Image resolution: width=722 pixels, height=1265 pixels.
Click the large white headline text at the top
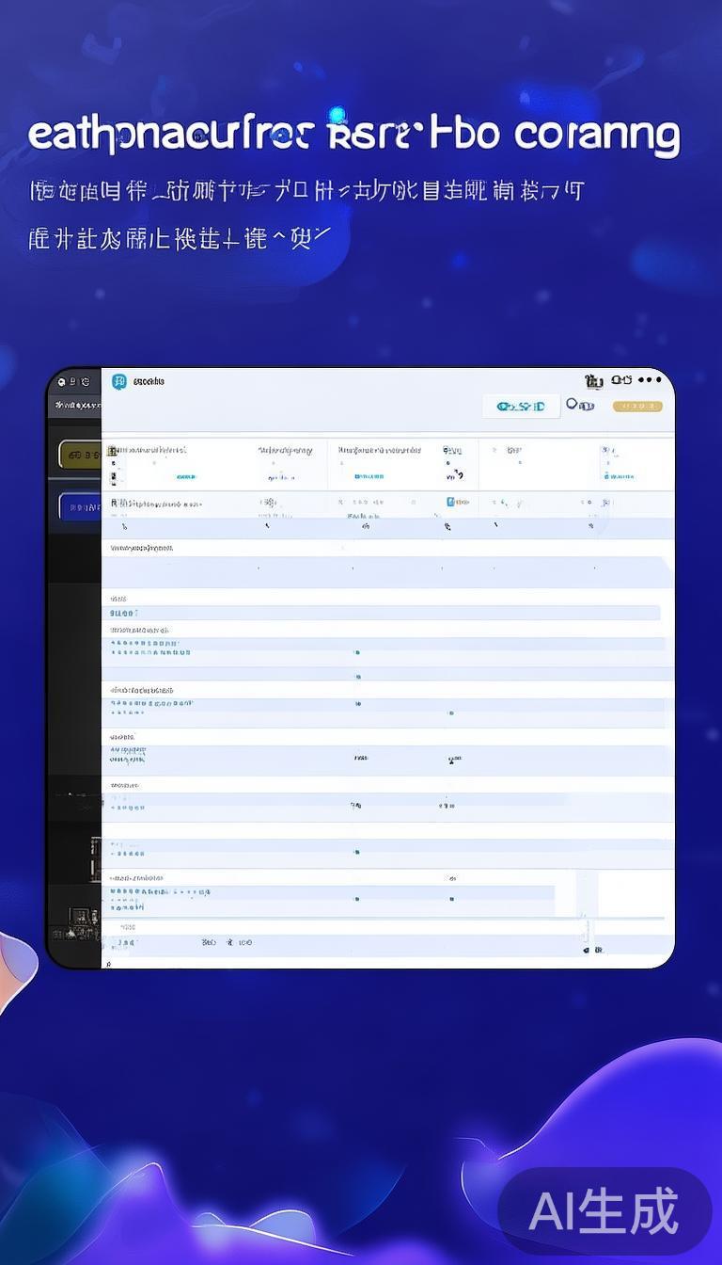click(353, 136)
